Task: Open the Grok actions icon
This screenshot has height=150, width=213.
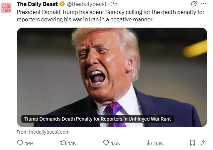Action: (x=194, y=4)
